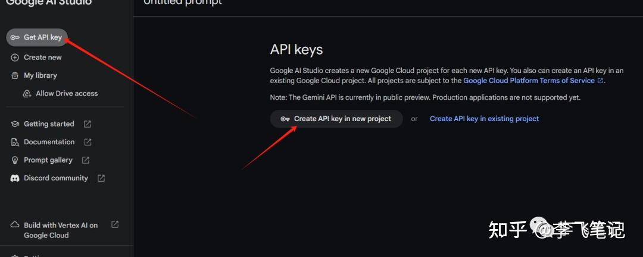Click external-link icon next to Discord community

tap(101, 178)
